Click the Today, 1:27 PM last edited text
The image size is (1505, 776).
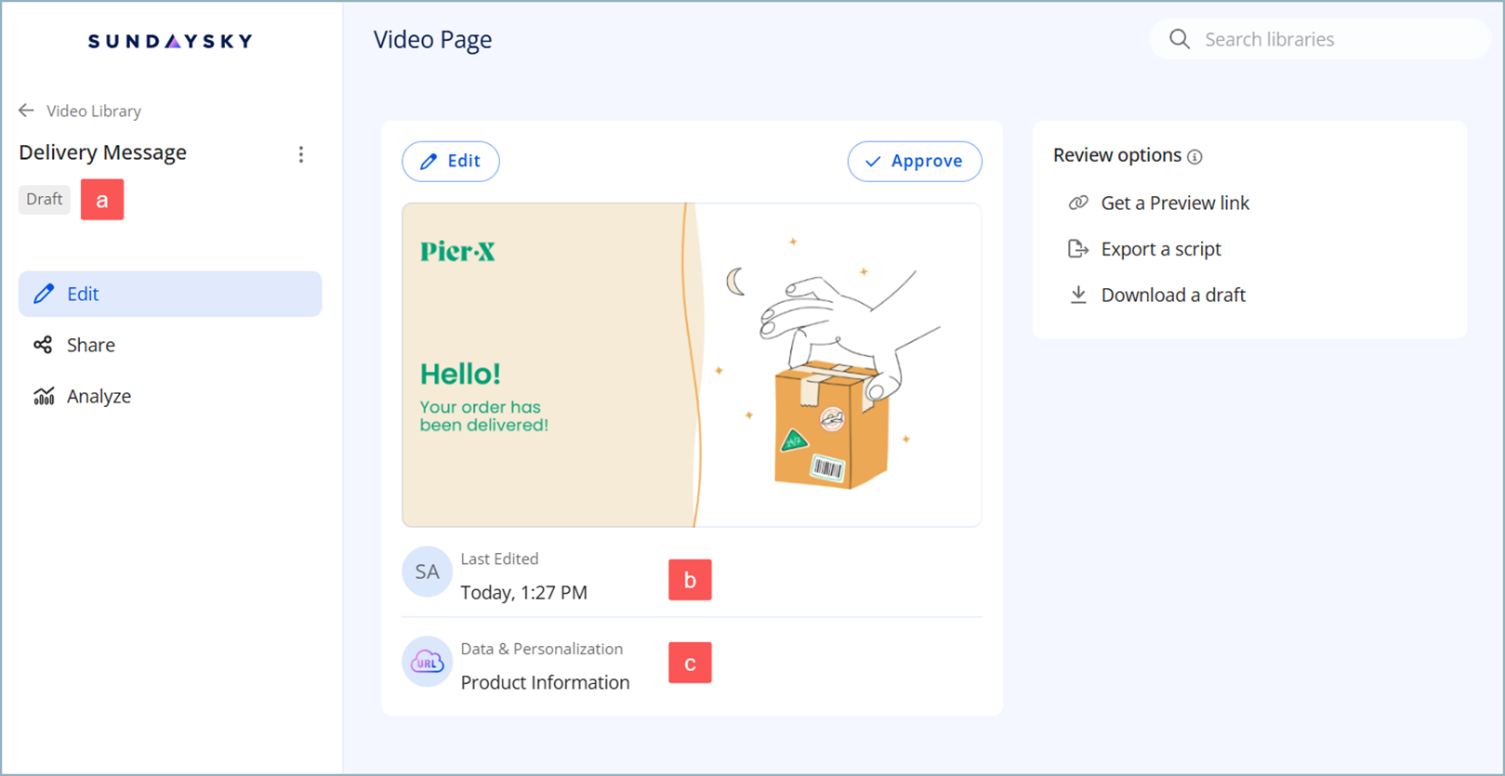pyautogui.click(x=524, y=592)
